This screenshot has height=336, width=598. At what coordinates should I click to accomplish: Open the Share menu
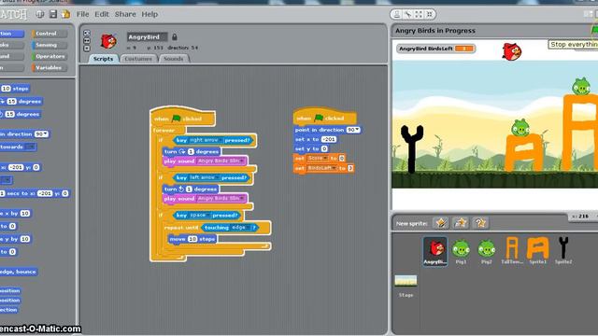point(125,14)
